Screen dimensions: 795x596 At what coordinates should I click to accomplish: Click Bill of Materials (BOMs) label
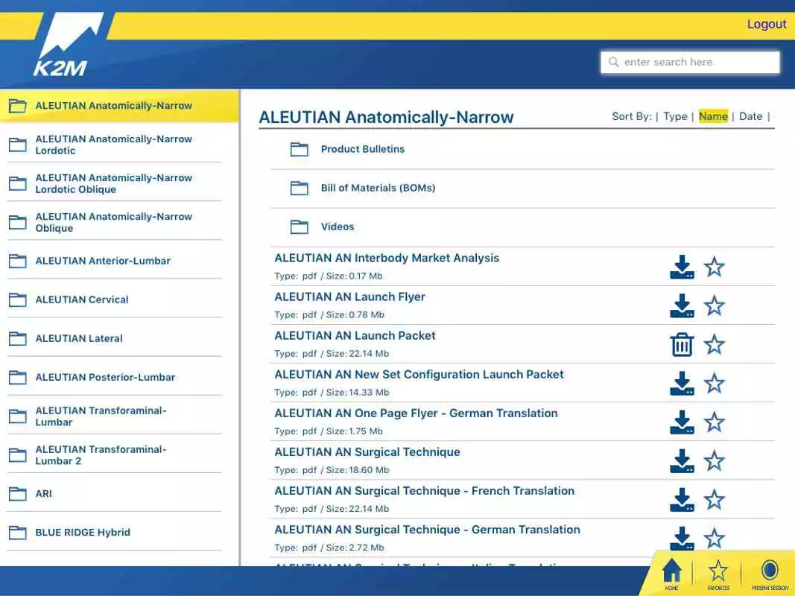(x=378, y=188)
